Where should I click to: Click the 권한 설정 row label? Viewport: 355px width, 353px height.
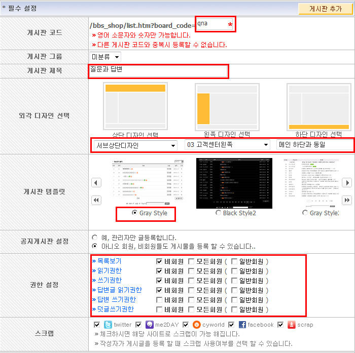click(x=45, y=285)
